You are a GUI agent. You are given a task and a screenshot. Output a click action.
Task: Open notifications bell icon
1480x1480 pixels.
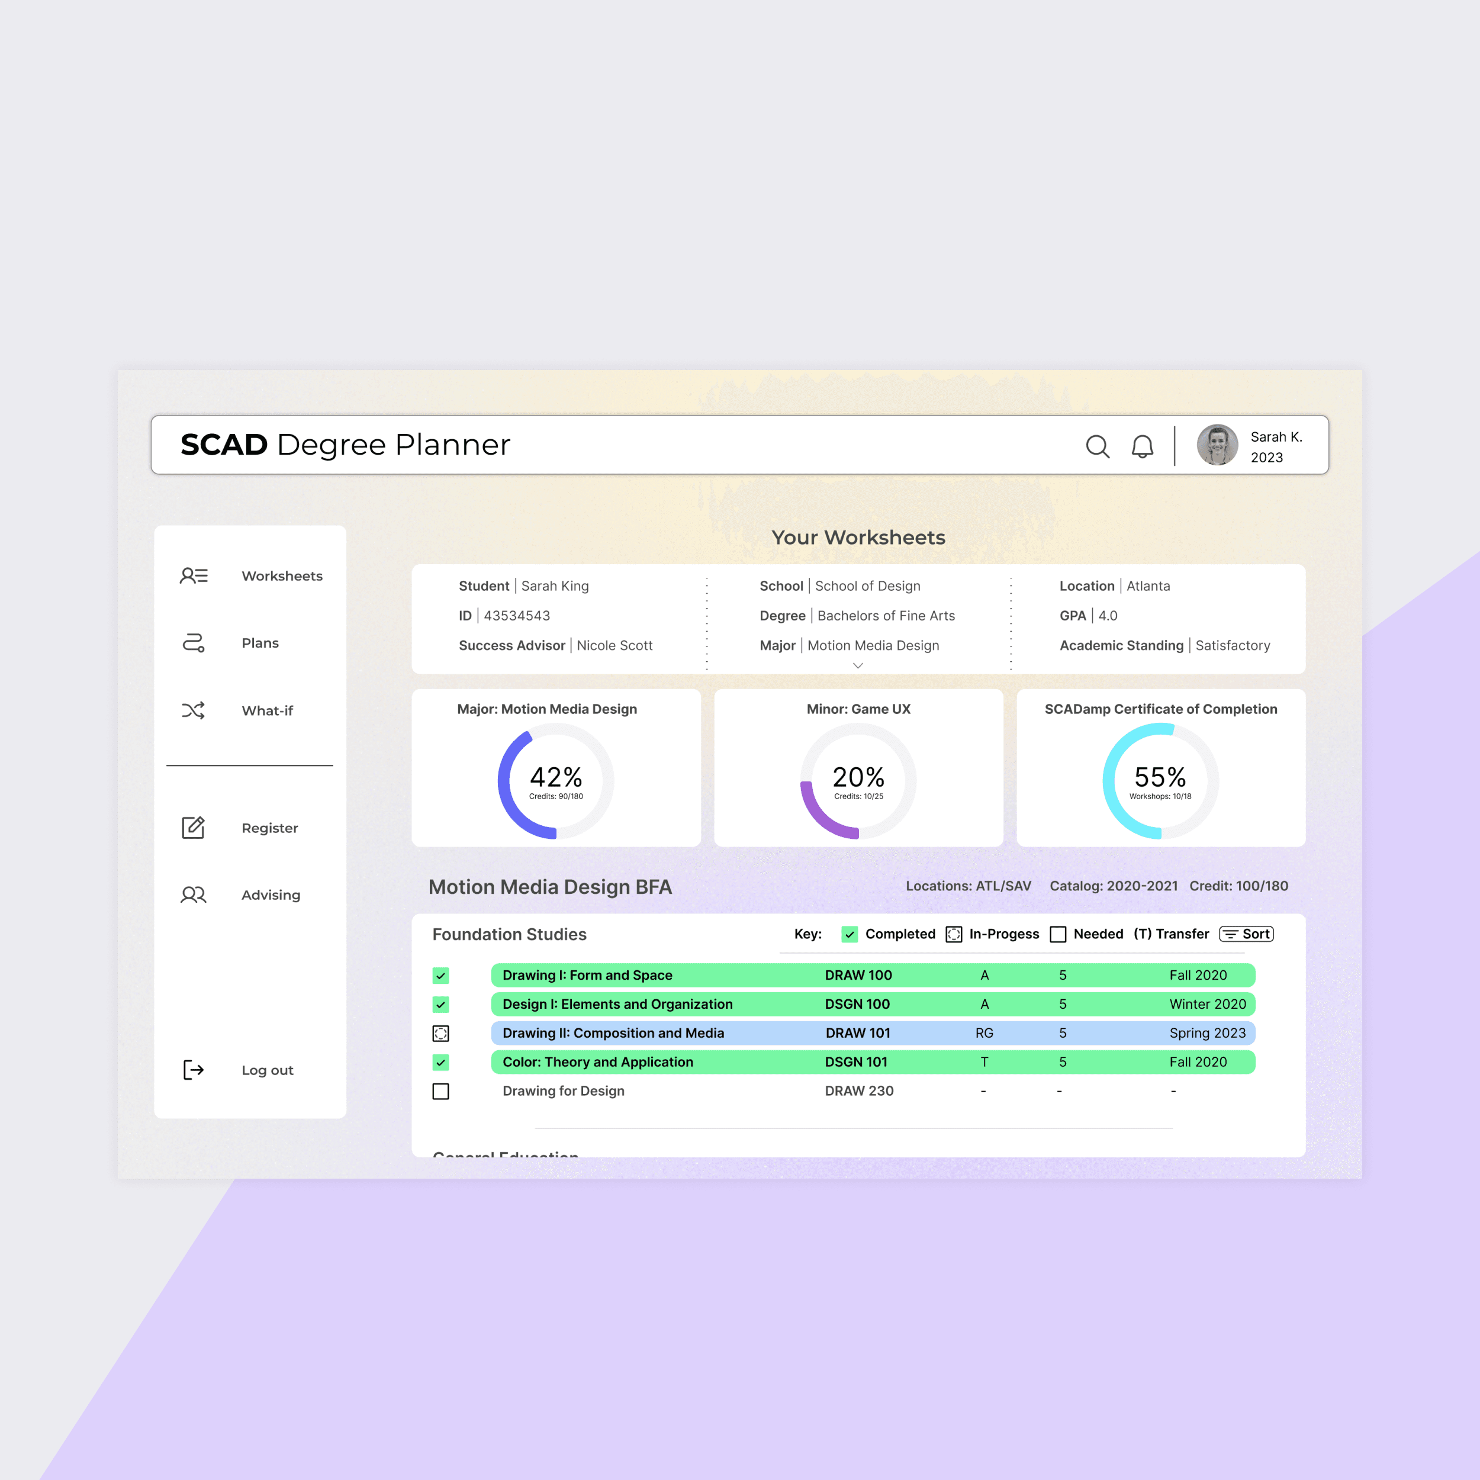click(x=1142, y=446)
